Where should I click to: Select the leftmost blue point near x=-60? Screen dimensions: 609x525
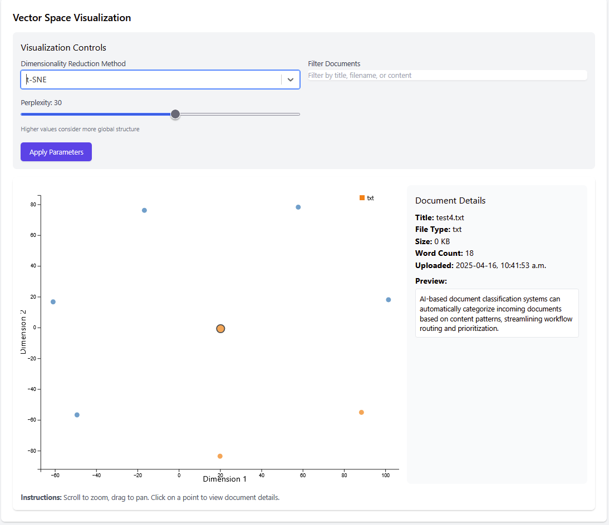(x=53, y=302)
